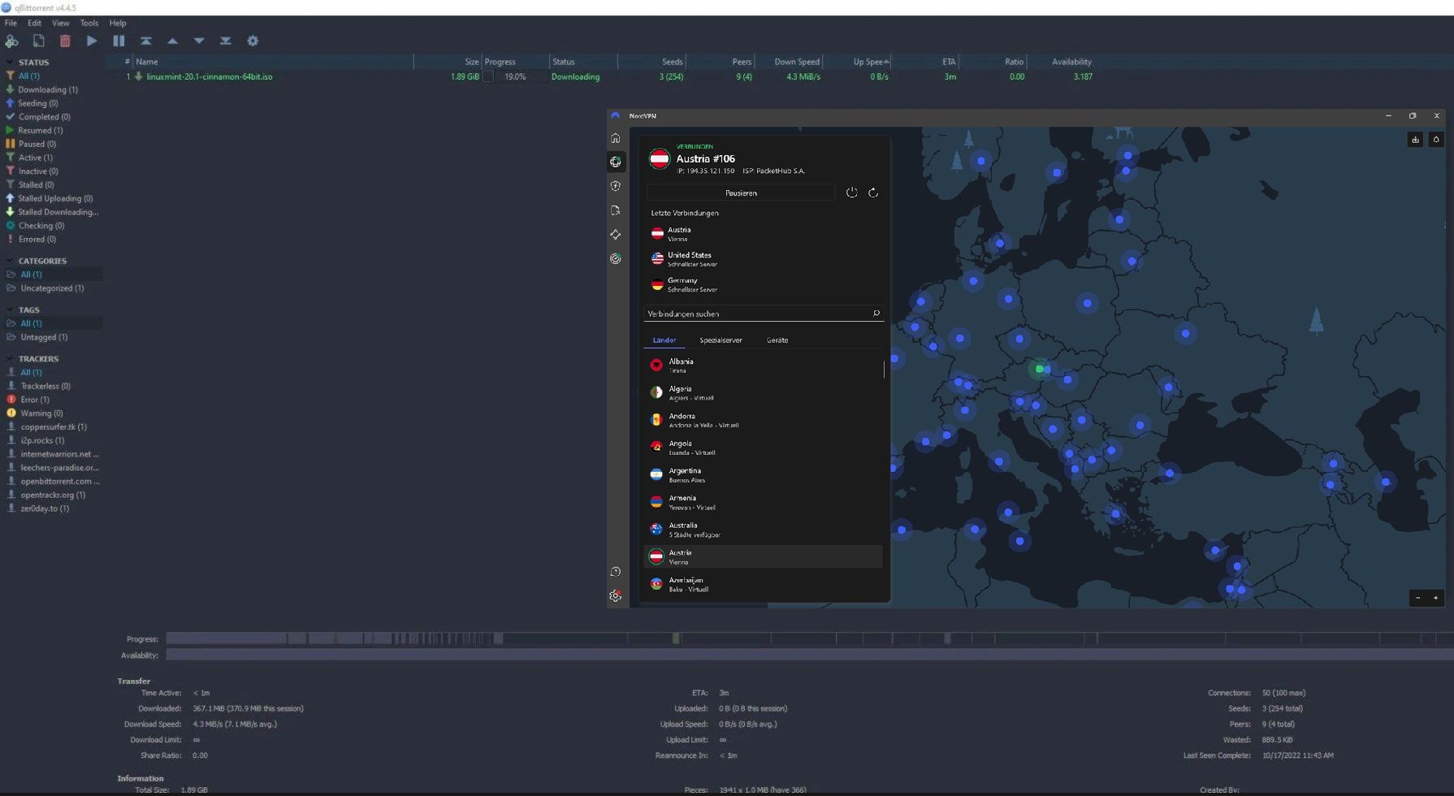This screenshot has width=1454, height=796.
Task: Move torrent to bottom of queue icon
Action: pos(226,41)
